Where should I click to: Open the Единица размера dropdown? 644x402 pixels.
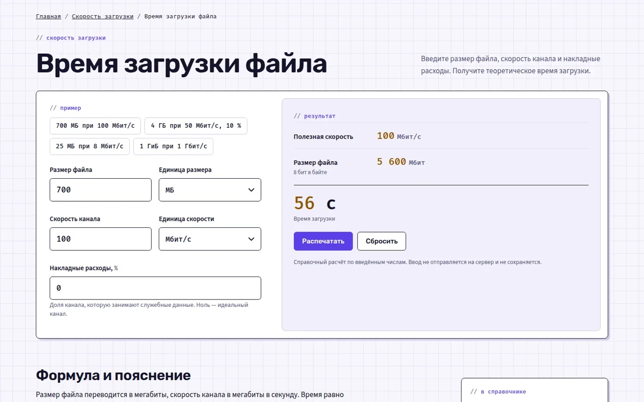pos(210,190)
